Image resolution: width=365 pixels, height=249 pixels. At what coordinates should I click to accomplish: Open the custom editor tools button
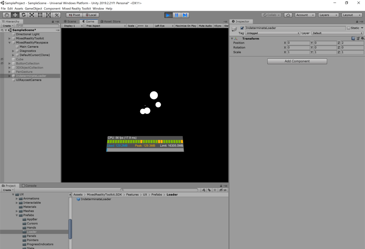(57, 15)
